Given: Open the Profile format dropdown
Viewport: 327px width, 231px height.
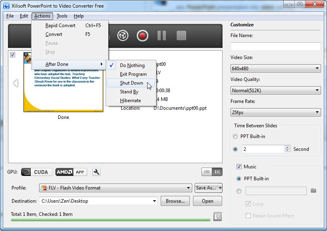Looking at the screenshot, I should [x=116, y=188].
